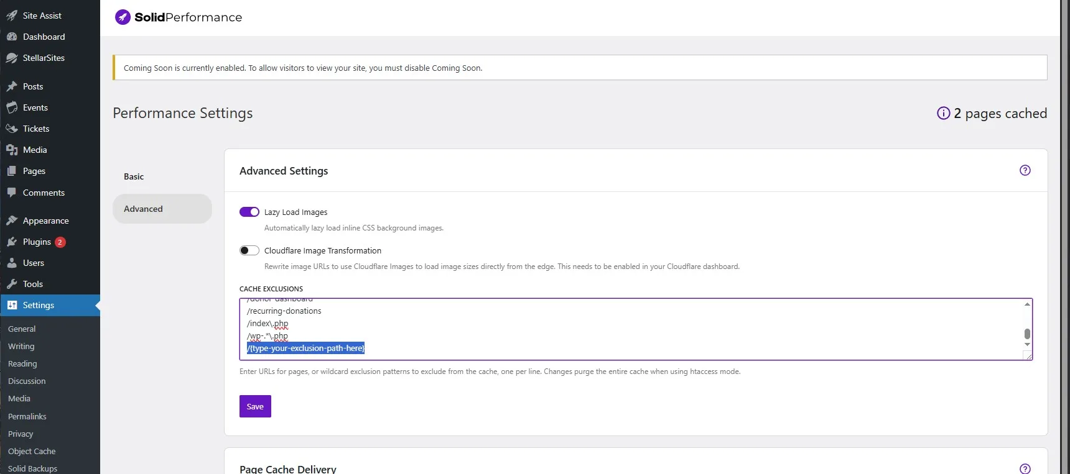Open the Appearance menu

pyautogui.click(x=50, y=221)
